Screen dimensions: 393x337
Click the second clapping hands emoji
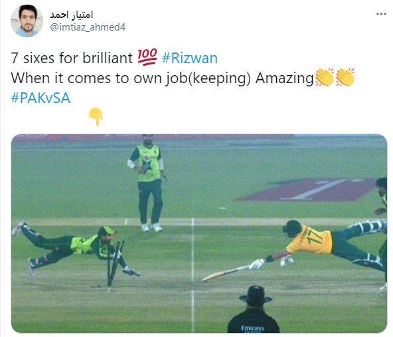pyautogui.click(x=345, y=77)
